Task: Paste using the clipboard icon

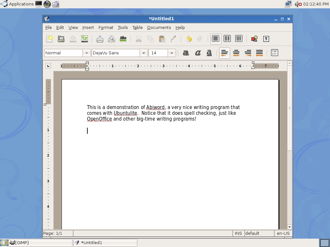Action: 162,39
